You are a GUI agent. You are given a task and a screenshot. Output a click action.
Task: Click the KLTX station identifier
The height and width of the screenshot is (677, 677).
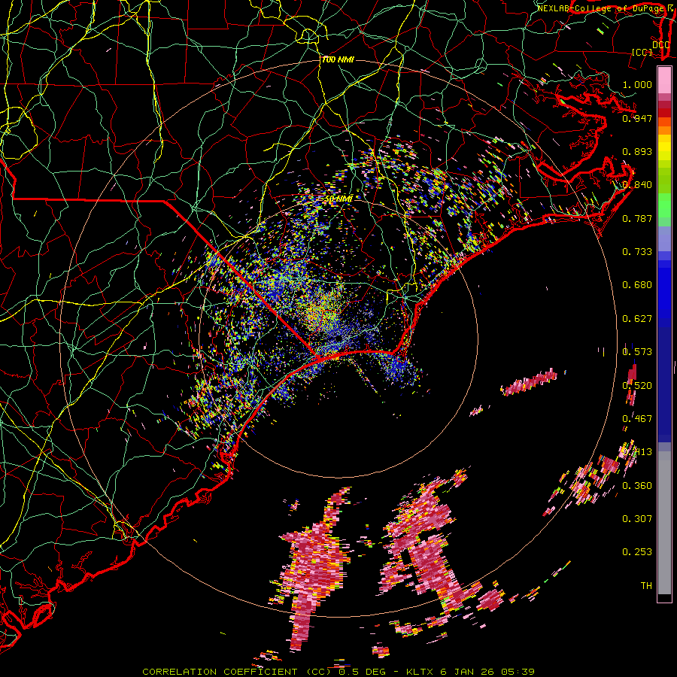[421, 672]
